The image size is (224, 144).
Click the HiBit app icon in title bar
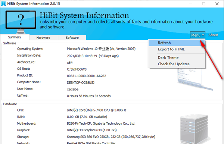(3, 4)
